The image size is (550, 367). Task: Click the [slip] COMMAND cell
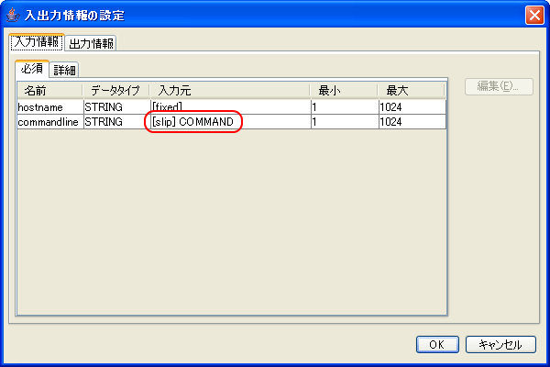click(x=230, y=122)
